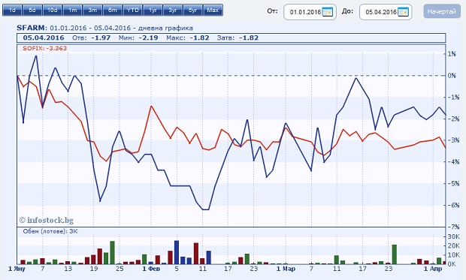Click the SOFIX: -3.363 legend label

(45, 48)
